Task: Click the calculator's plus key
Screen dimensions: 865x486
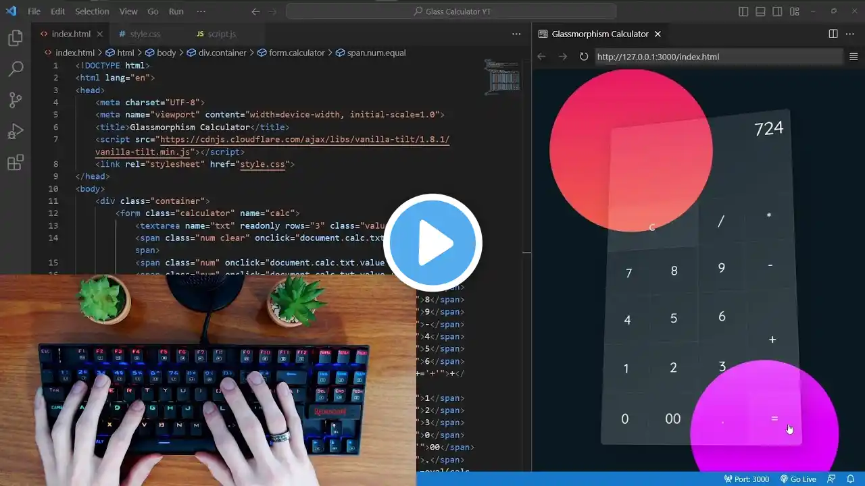Action: (x=772, y=339)
